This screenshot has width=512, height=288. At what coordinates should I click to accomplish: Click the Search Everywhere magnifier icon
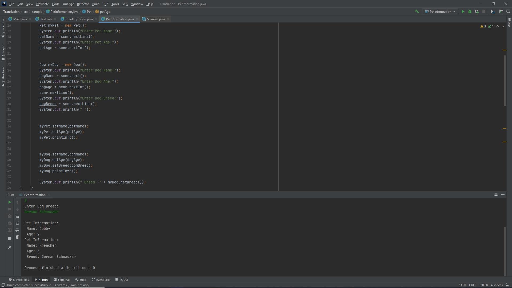pos(508,11)
